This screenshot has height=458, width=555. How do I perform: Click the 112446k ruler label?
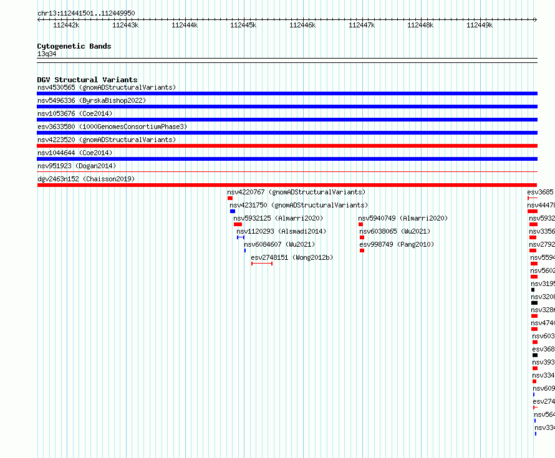pos(302,25)
